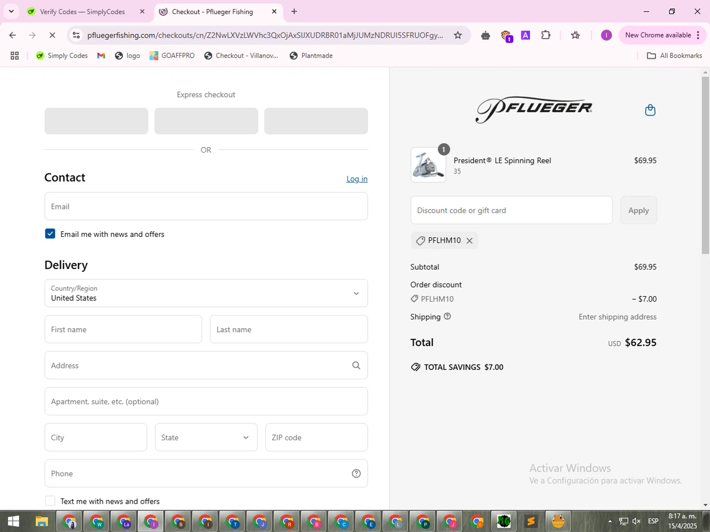Close the Checkout - Pflueger Fishing tab
The height and width of the screenshot is (532, 710).
[274, 11]
